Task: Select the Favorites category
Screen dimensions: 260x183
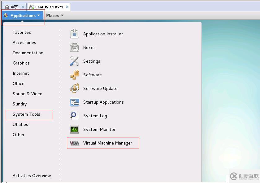Action: point(22,32)
